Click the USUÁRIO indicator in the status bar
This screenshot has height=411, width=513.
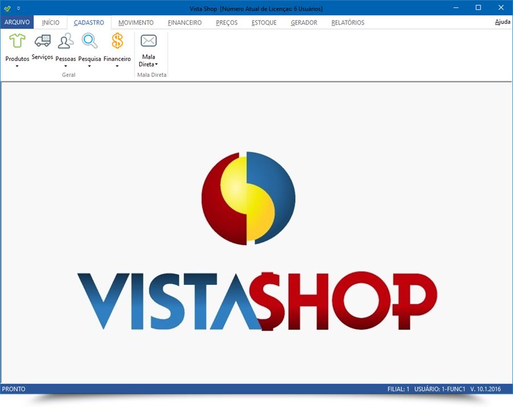(x=439, y=389)
